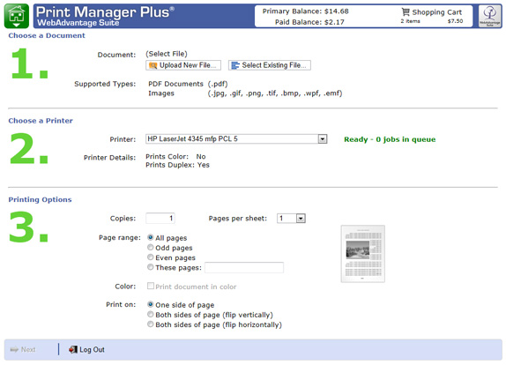The height and width of the screenshot is (365, 506).
Task: Select the Even pages option
Action: [x=151, y=257]
